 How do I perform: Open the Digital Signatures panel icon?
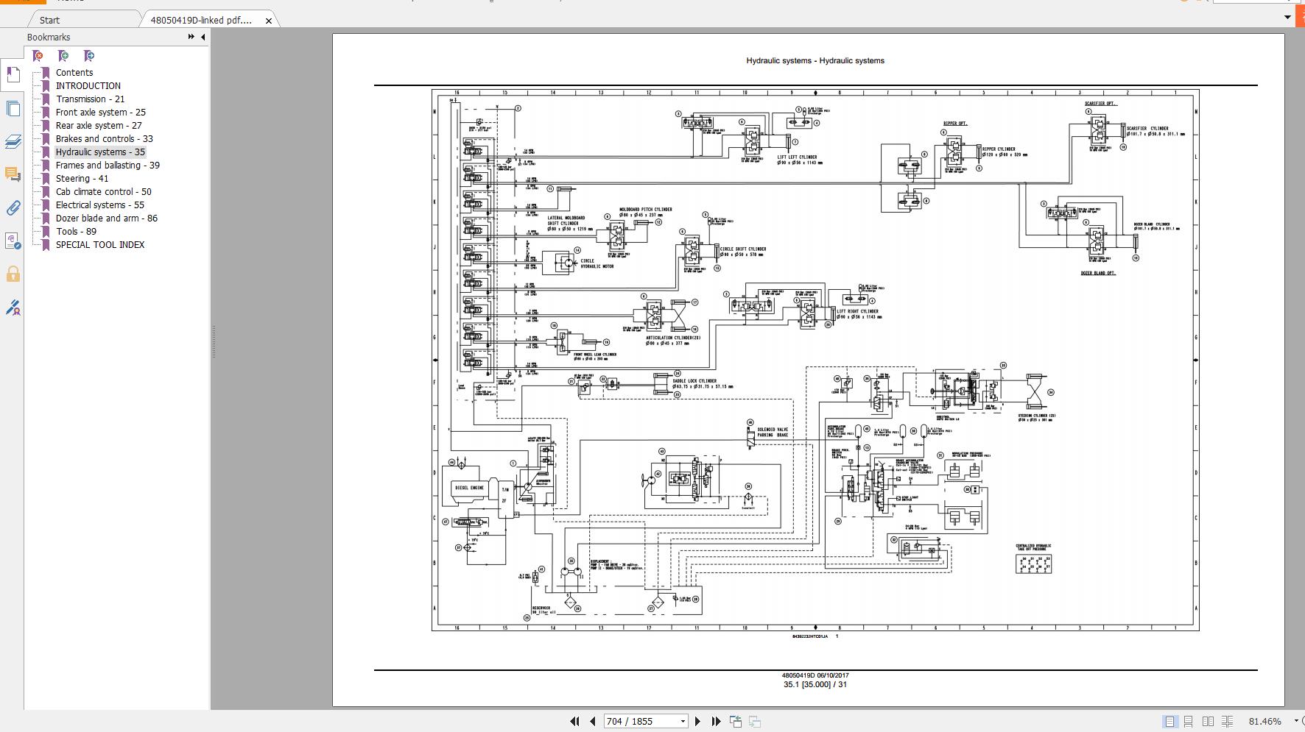click(x=13, y=241)
